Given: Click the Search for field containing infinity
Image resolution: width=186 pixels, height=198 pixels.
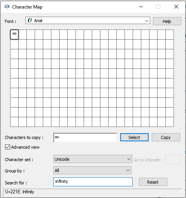Looking at the screenshot, I should [x=93, y=182].
